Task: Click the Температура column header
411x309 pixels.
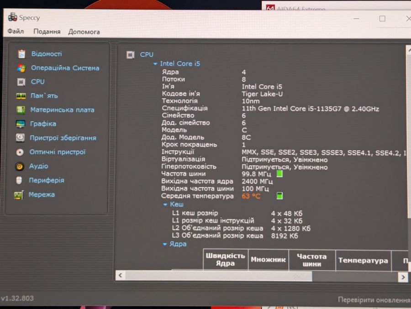Action: [363, 261]
